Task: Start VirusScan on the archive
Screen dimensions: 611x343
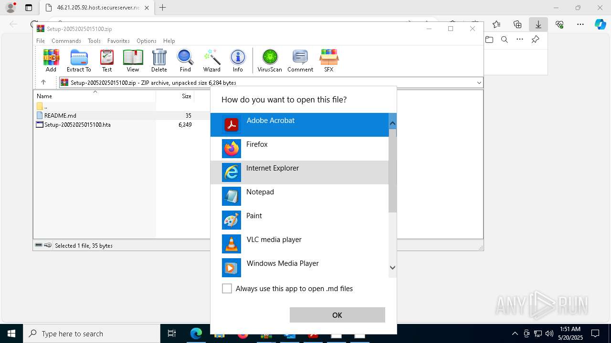Action: (270, 61)
